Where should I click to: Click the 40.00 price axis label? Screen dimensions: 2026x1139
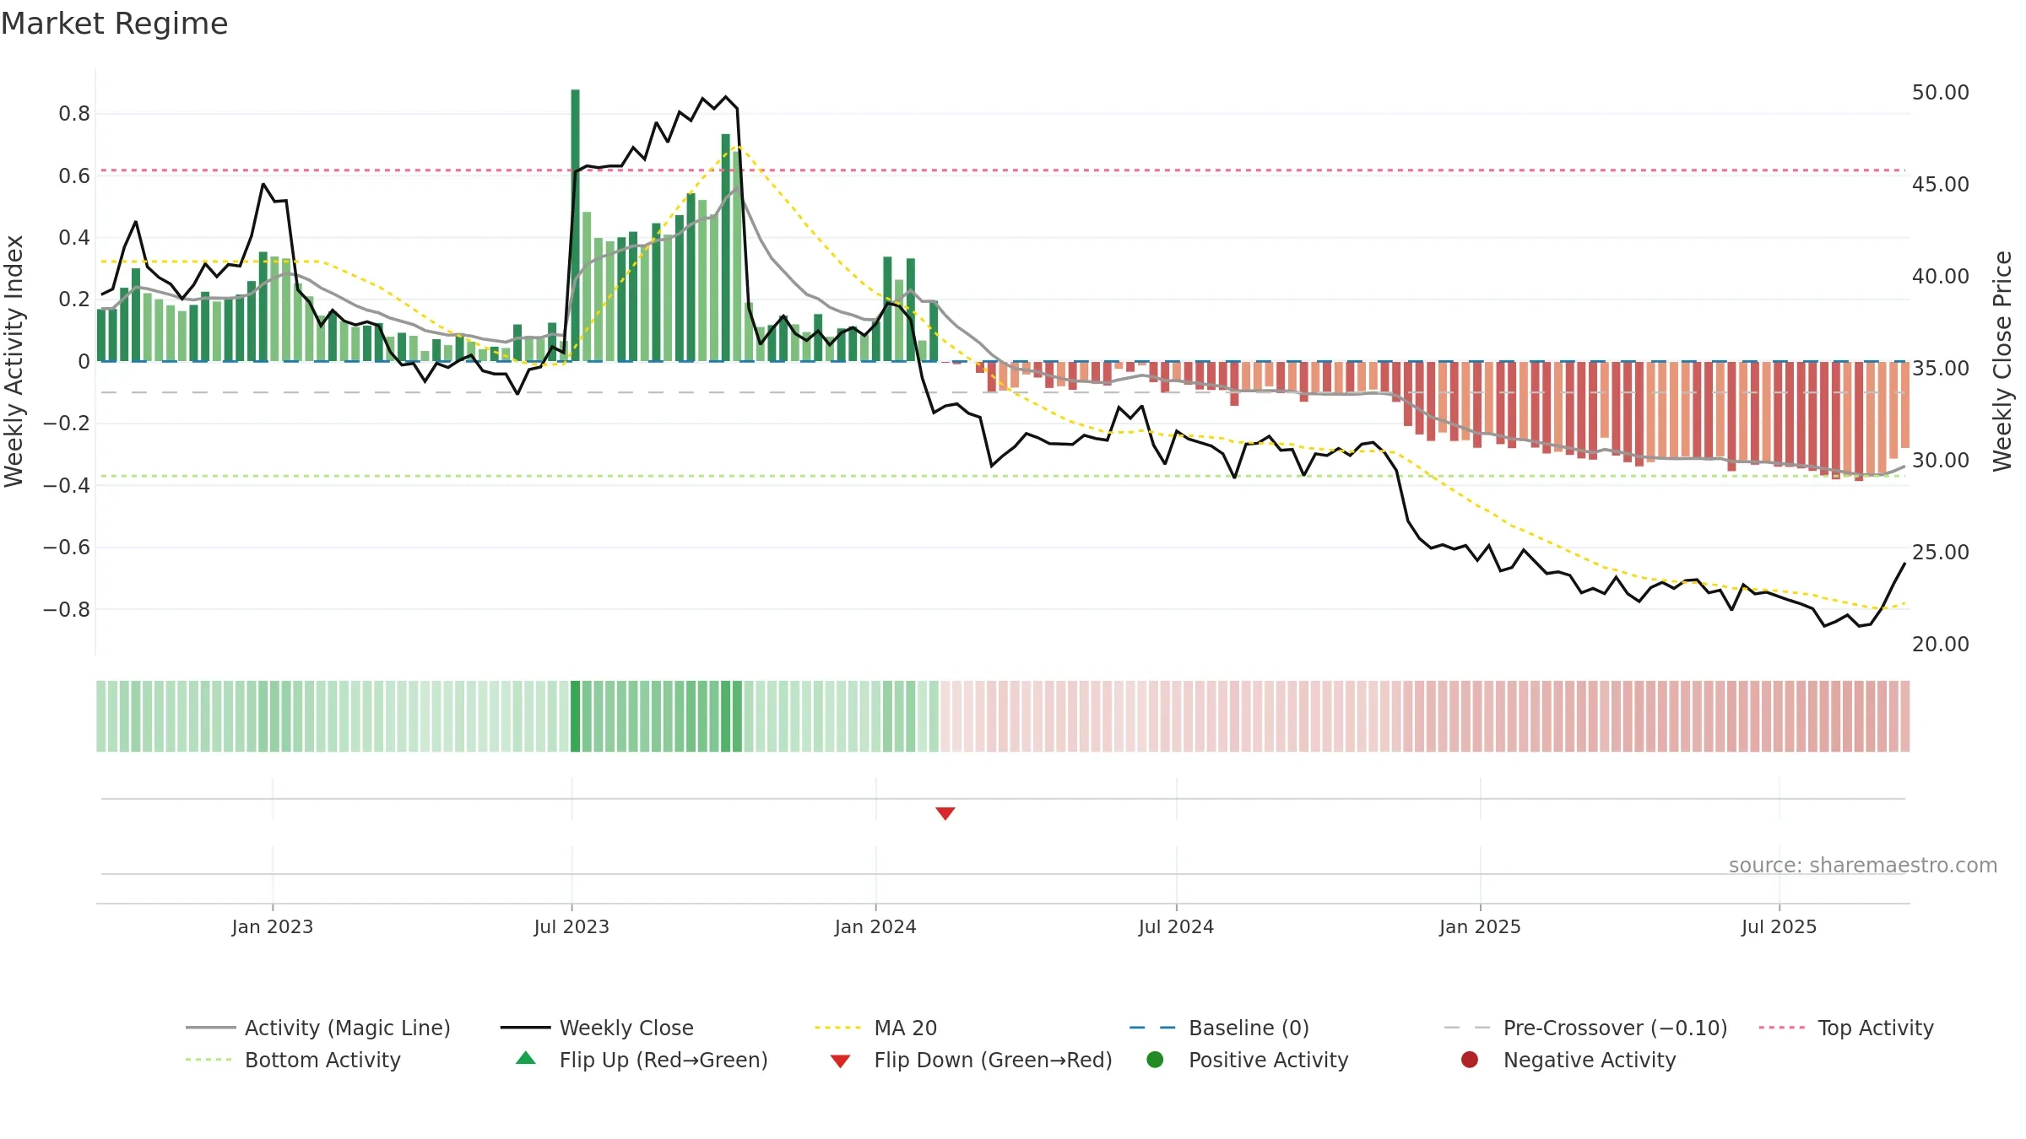point(1940,277)
